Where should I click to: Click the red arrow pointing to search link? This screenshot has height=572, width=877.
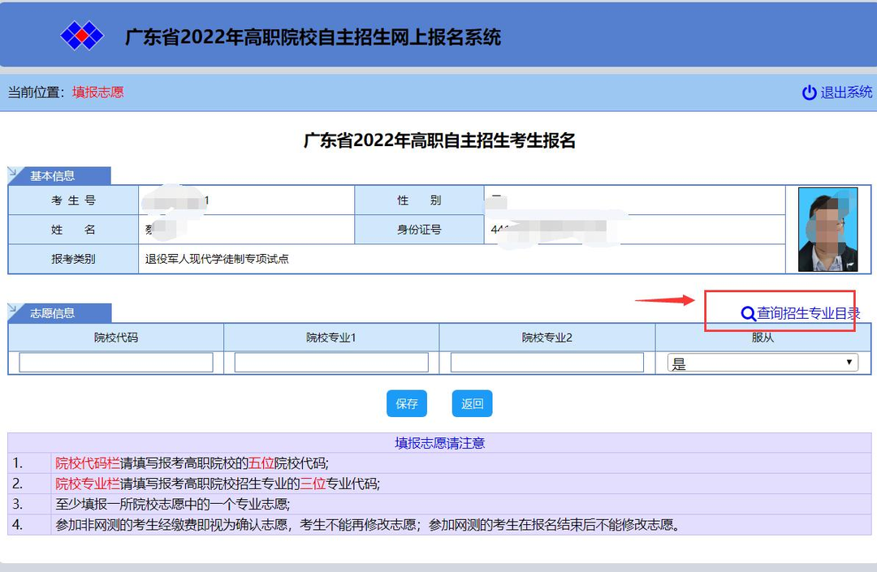tap(664, 300)
